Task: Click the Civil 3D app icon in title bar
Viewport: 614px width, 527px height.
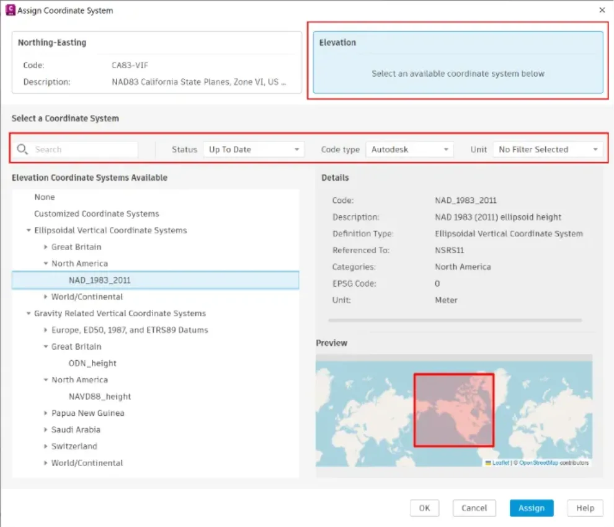Action: point(9,10)
